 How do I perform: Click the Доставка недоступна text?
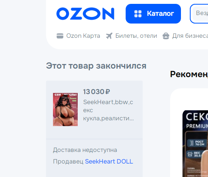[x=85, y=150]
